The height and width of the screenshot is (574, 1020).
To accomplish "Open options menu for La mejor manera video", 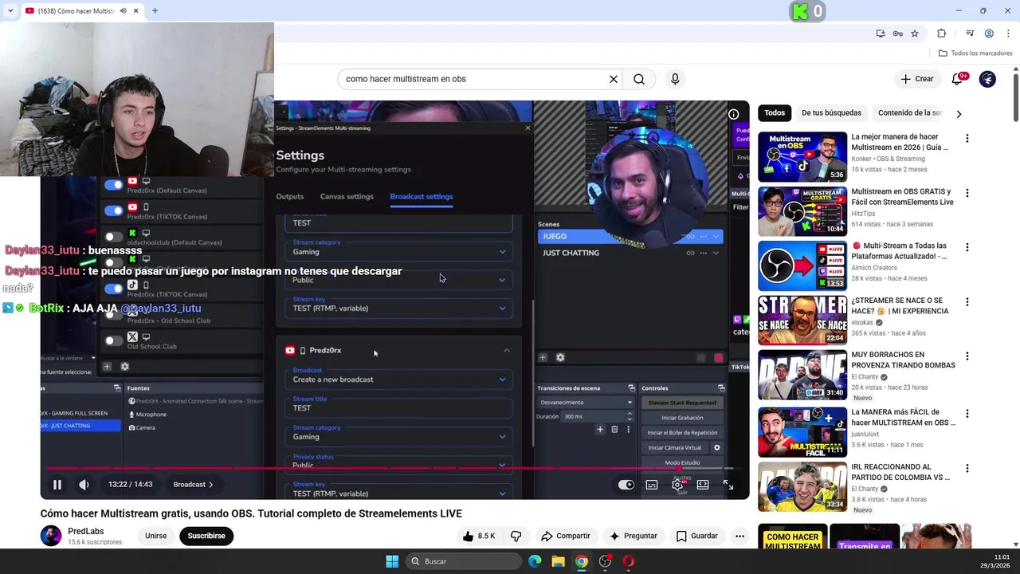I will point(967,139).
